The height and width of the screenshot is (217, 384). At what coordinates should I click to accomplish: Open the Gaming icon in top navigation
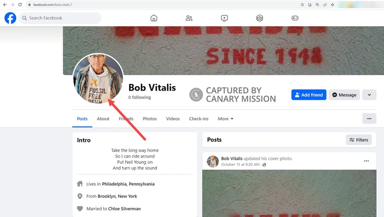pyautogui.click(x=295, y=18)
